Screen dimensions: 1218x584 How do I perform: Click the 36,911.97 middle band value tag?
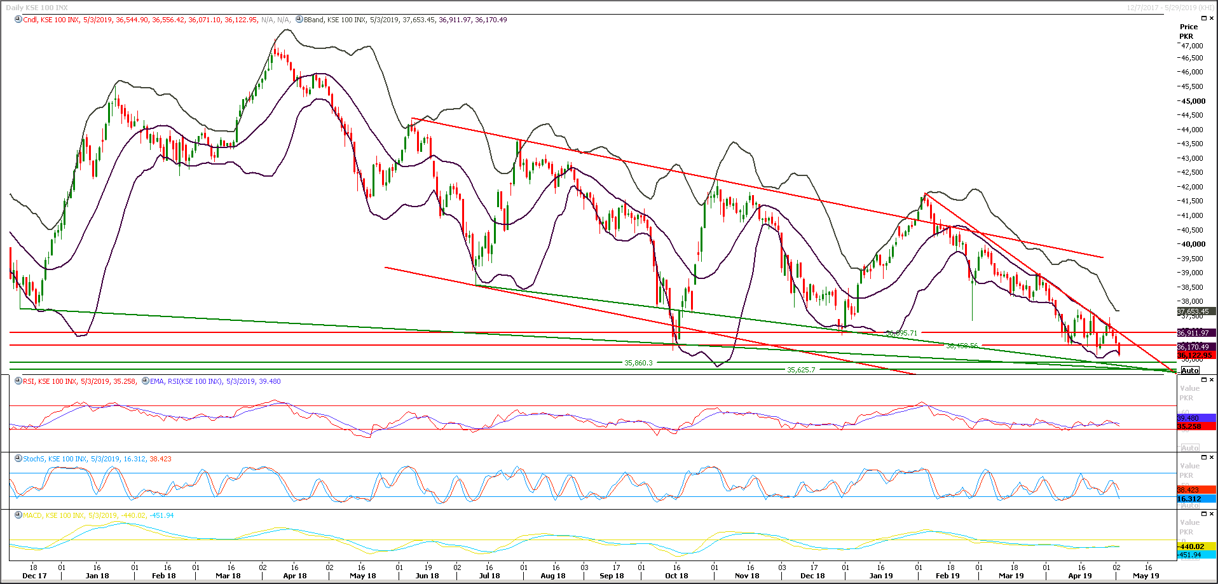tap(1196, 333)
